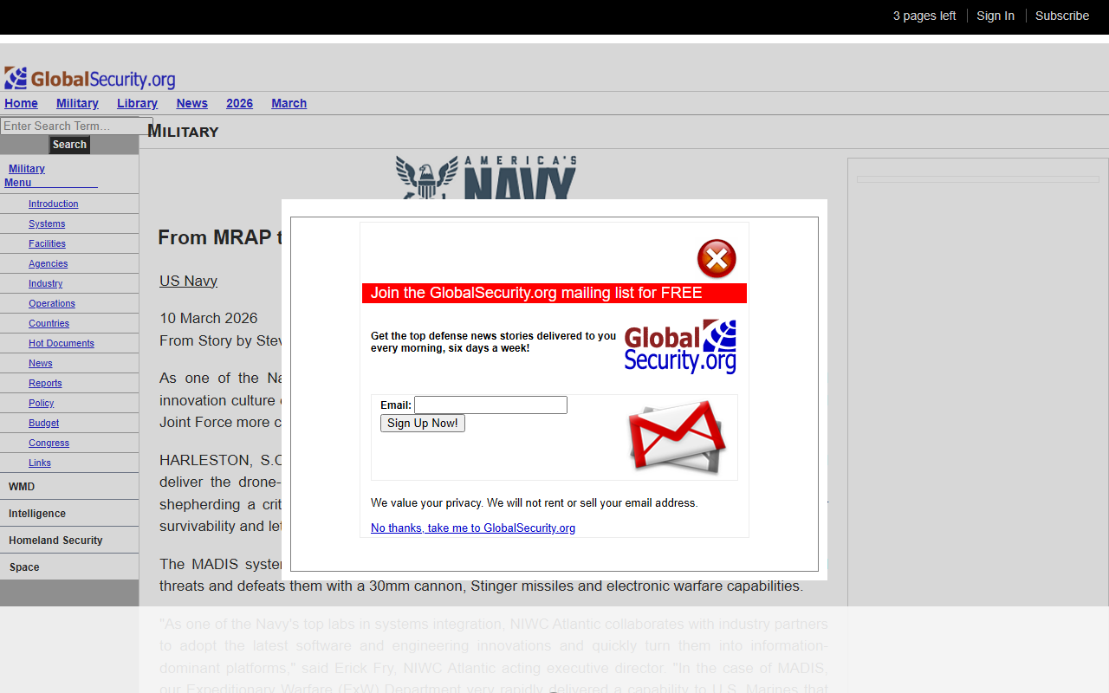Screen dimensions: 1109x693
Task: Expand the WMD sidebar section
Action: [x=69, y=487]
